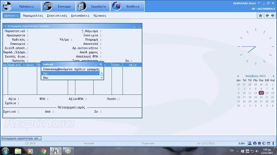Switch to the K application taskbar button
This screenshot has width=277, height=155.
tap(56, 151)
